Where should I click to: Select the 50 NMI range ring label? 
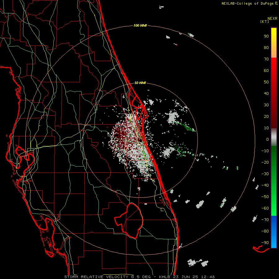coord(140,83)
